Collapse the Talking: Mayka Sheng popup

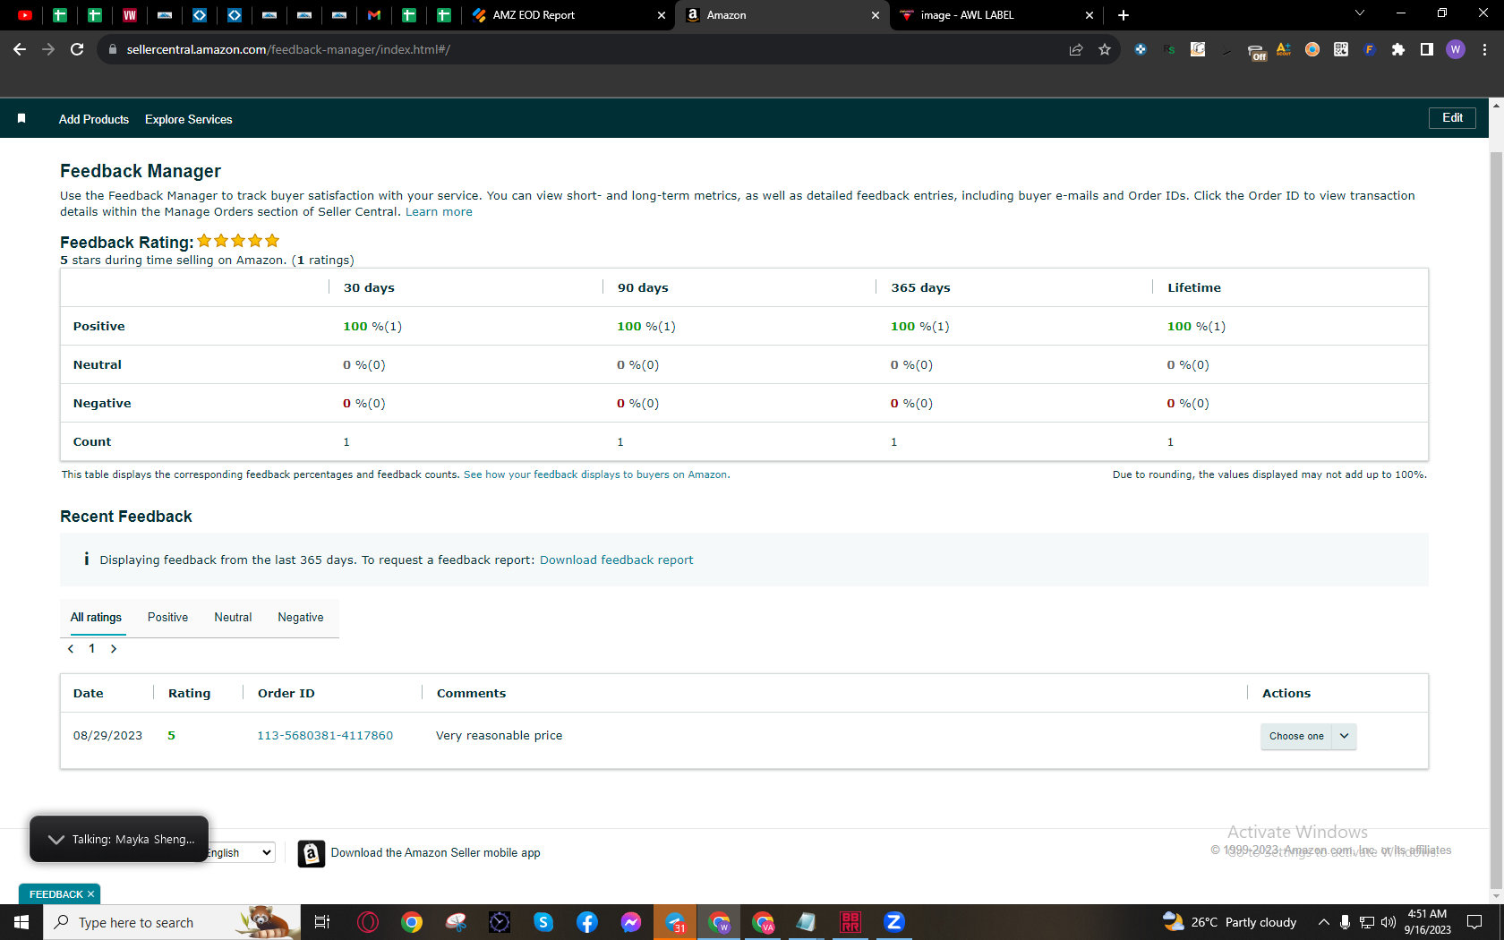(x=56, y=839)
